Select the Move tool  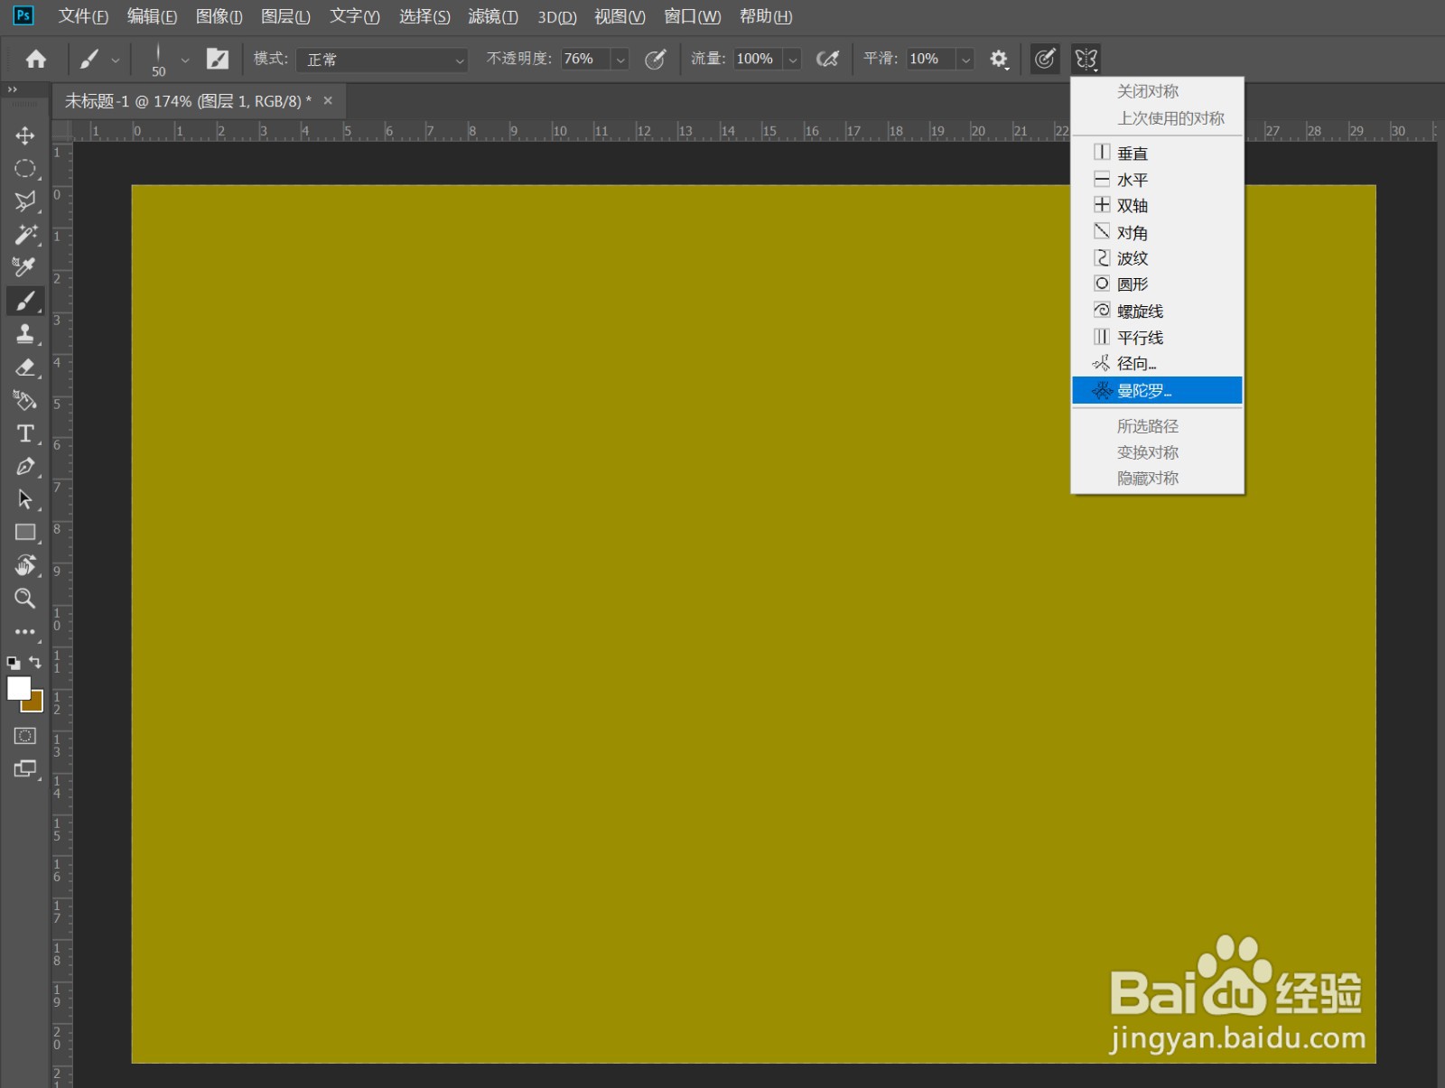coord(25,135)
